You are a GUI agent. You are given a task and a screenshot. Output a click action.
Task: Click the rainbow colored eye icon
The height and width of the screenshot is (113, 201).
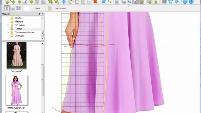pos(142,2)
